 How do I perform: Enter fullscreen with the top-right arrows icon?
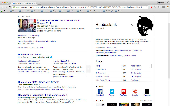168,3
